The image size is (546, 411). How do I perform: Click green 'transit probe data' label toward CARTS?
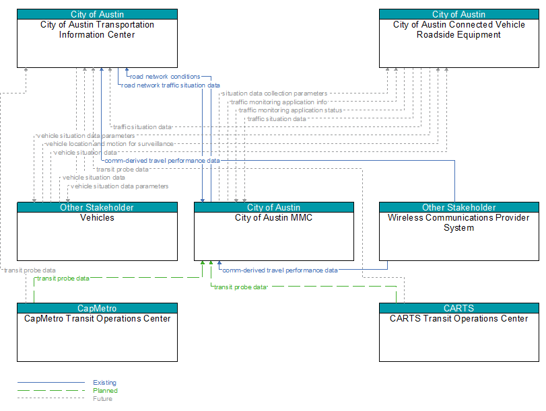tap(240, 287)
